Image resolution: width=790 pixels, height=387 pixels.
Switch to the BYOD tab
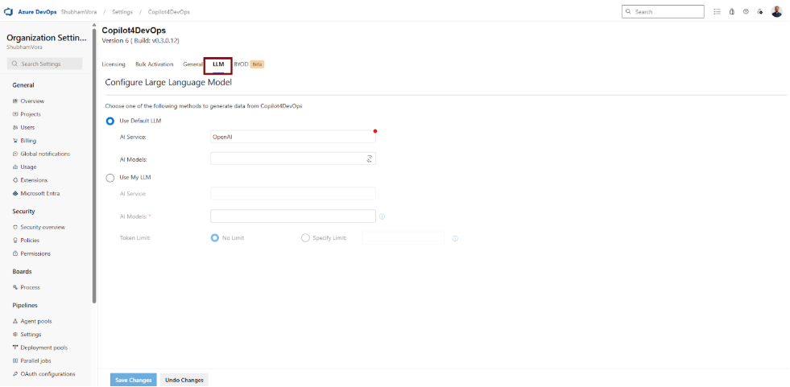[x=241, y=64]
